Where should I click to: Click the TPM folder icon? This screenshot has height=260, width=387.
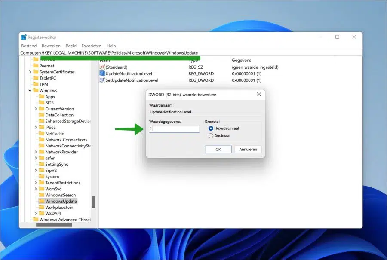point(36,84)
